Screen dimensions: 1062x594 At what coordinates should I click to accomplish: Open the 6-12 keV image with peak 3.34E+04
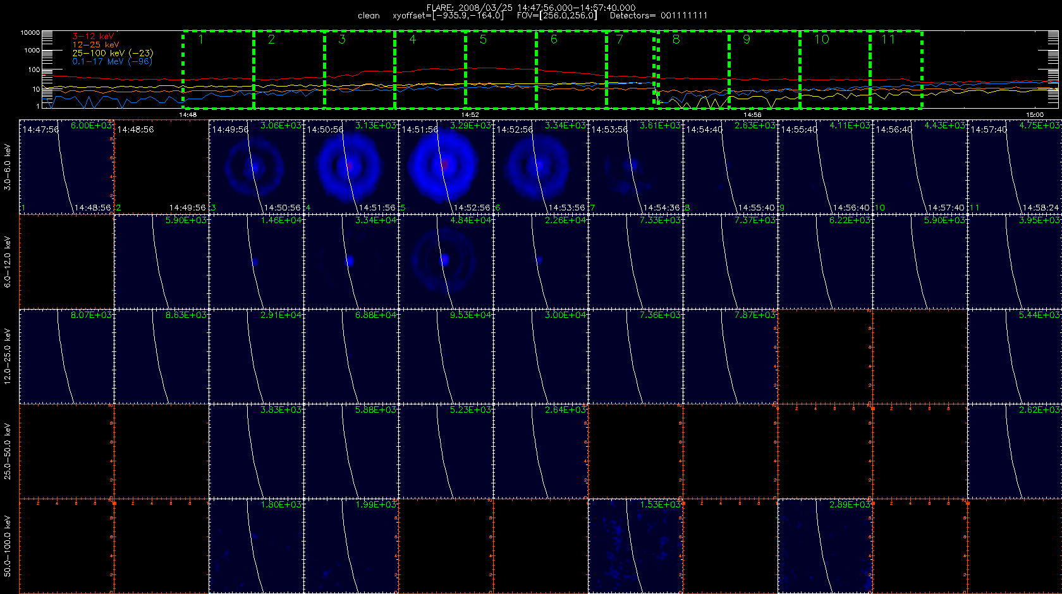[351, 262]
